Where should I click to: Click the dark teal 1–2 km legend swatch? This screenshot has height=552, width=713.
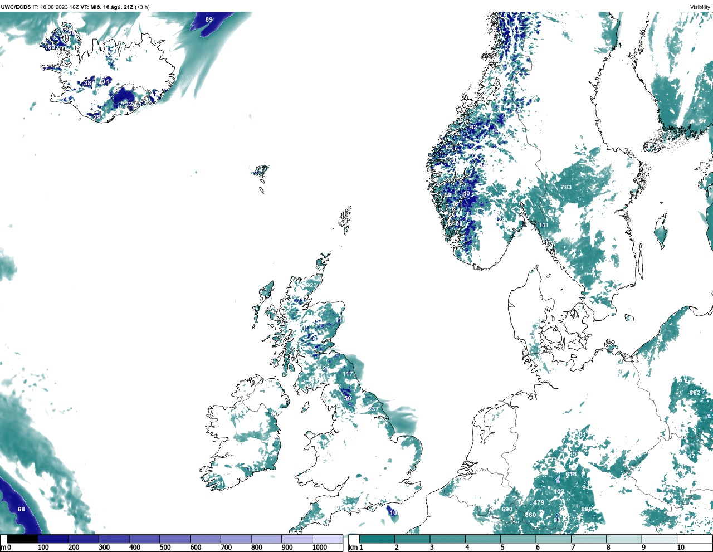[378, 539]
